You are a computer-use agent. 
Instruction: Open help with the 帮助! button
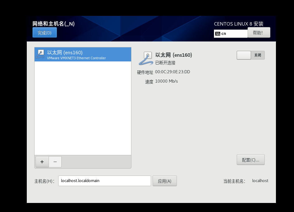[259, 33]
